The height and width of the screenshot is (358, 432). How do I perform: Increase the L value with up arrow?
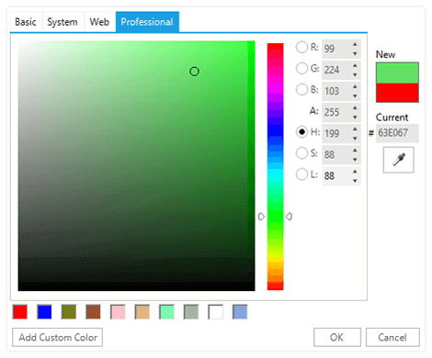coord(355,172)
